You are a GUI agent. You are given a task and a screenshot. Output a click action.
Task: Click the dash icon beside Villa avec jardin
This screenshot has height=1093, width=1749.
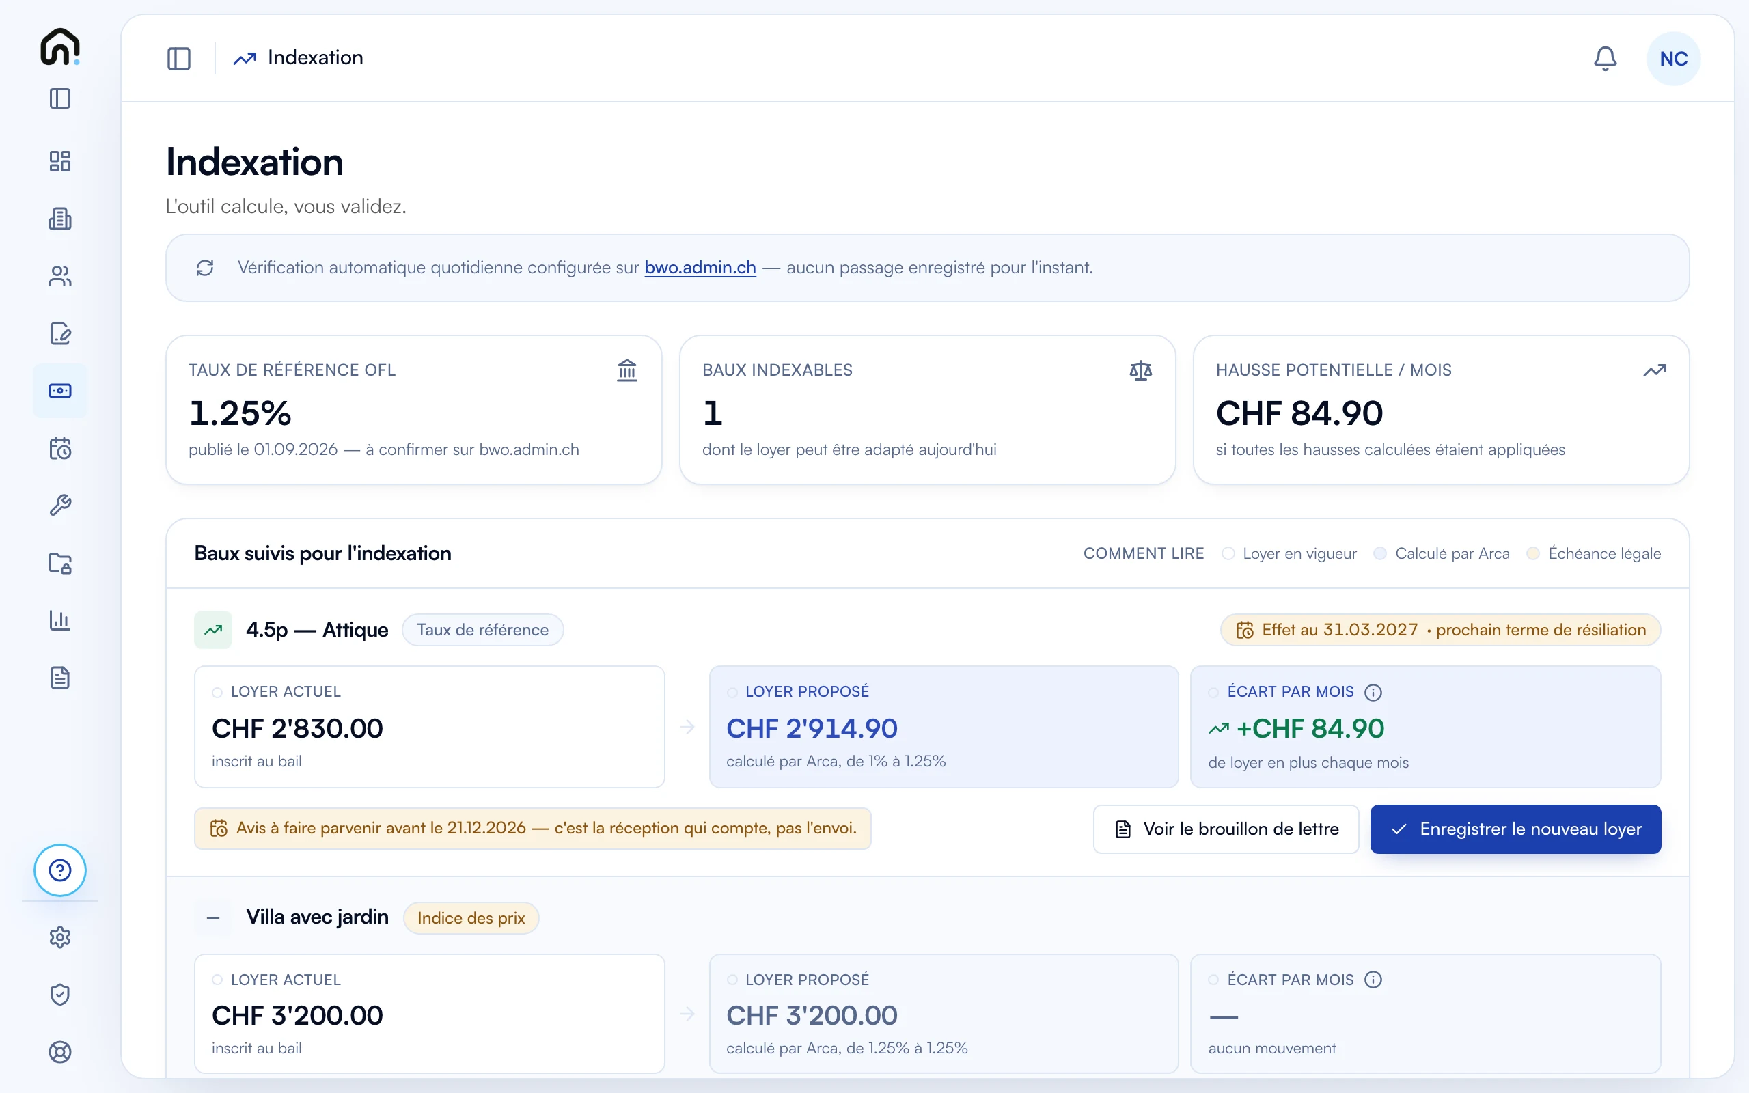point(213,918)
